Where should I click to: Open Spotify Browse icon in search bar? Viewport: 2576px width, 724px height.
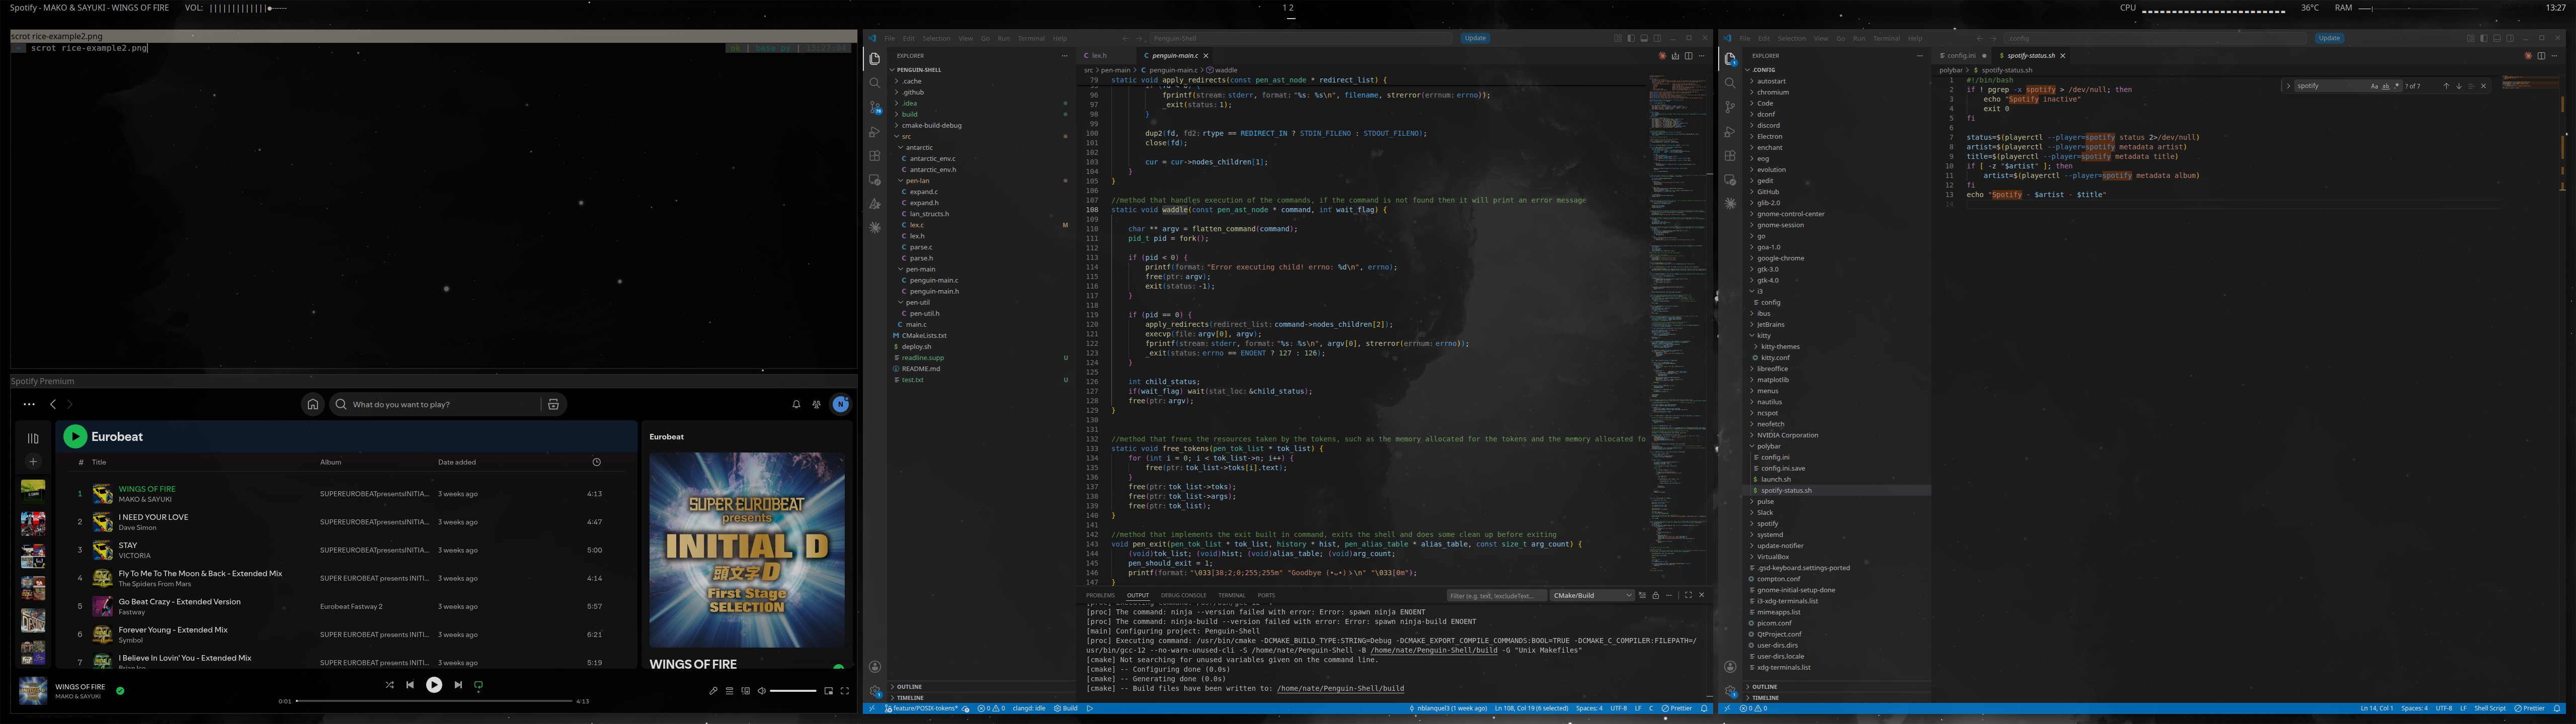click(x=553, y=404)
